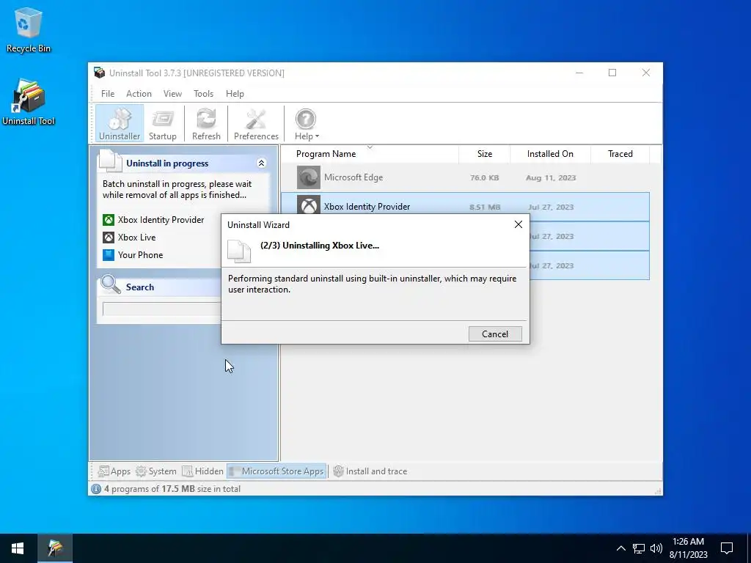Switch to the System tab
Screen dimensions: 751x563
click(x=156, y=471)
